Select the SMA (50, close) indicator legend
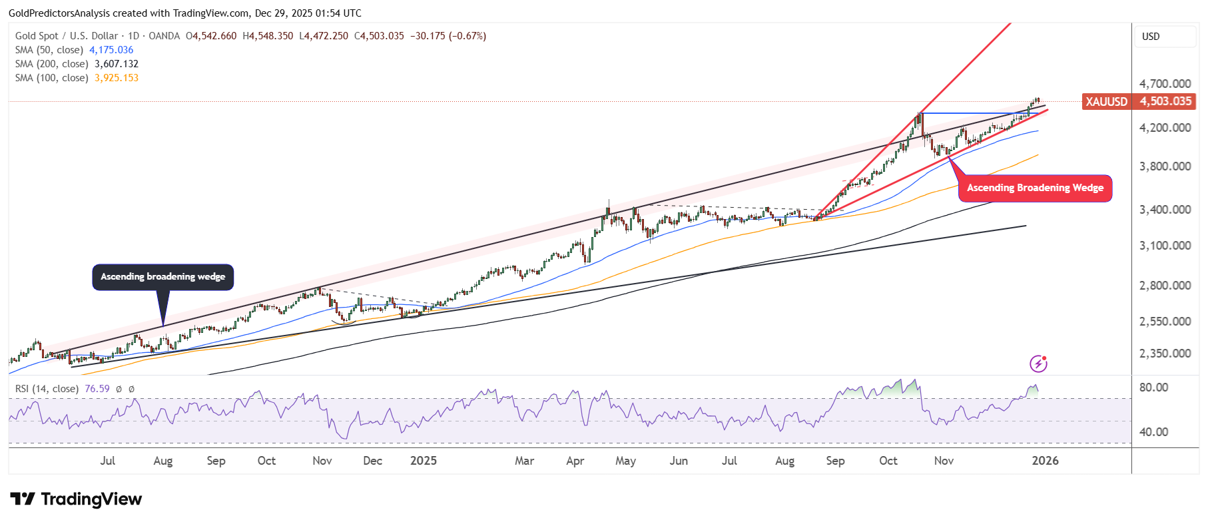Image resolution: width=1208 pixels, height=524 pixels. pos(49,50)
